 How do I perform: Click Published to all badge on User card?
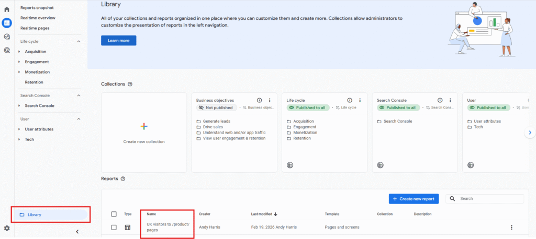click(488, 107)
